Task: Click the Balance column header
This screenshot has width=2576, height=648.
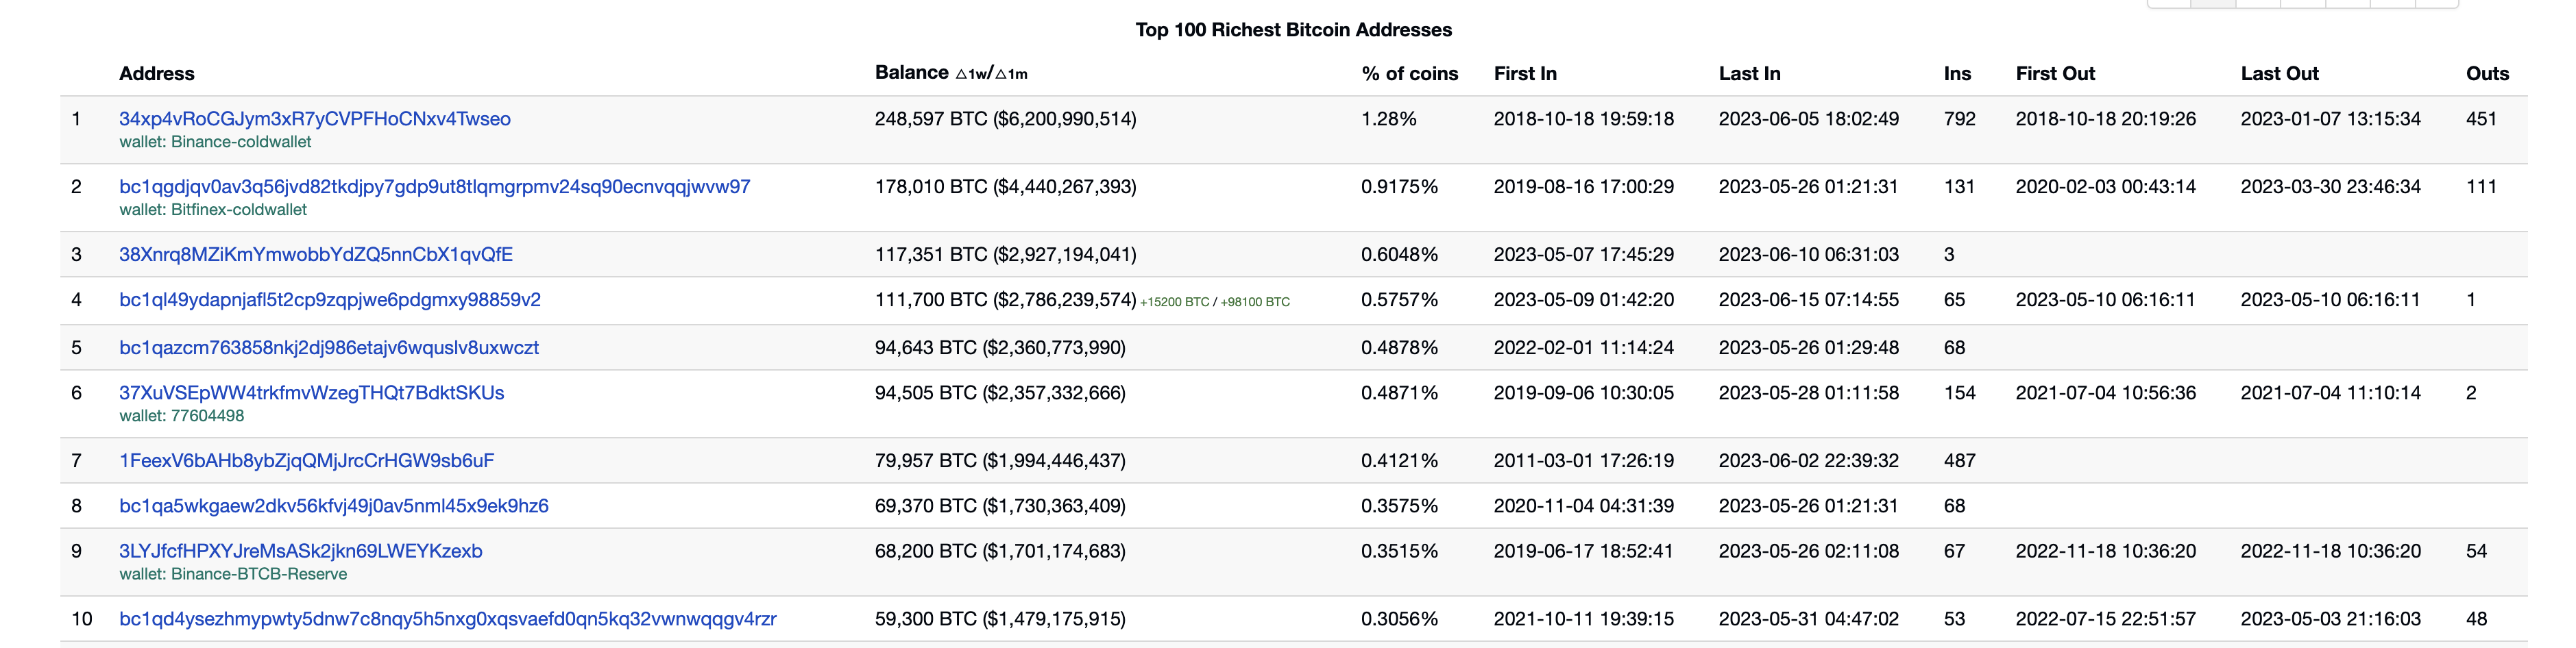Action: click(x=911, y=73)
